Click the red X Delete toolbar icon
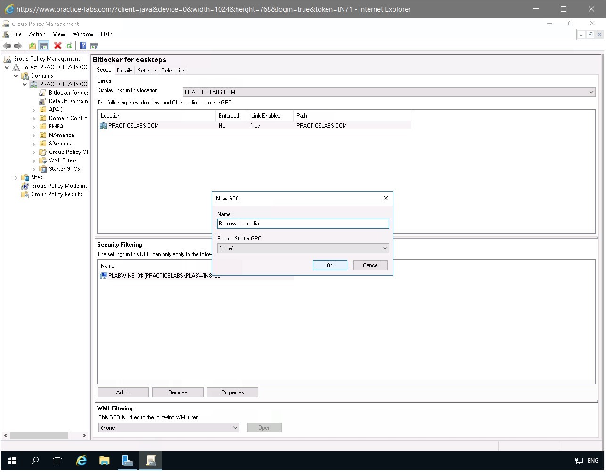This screenshot has width=606, height=472. 57,46
